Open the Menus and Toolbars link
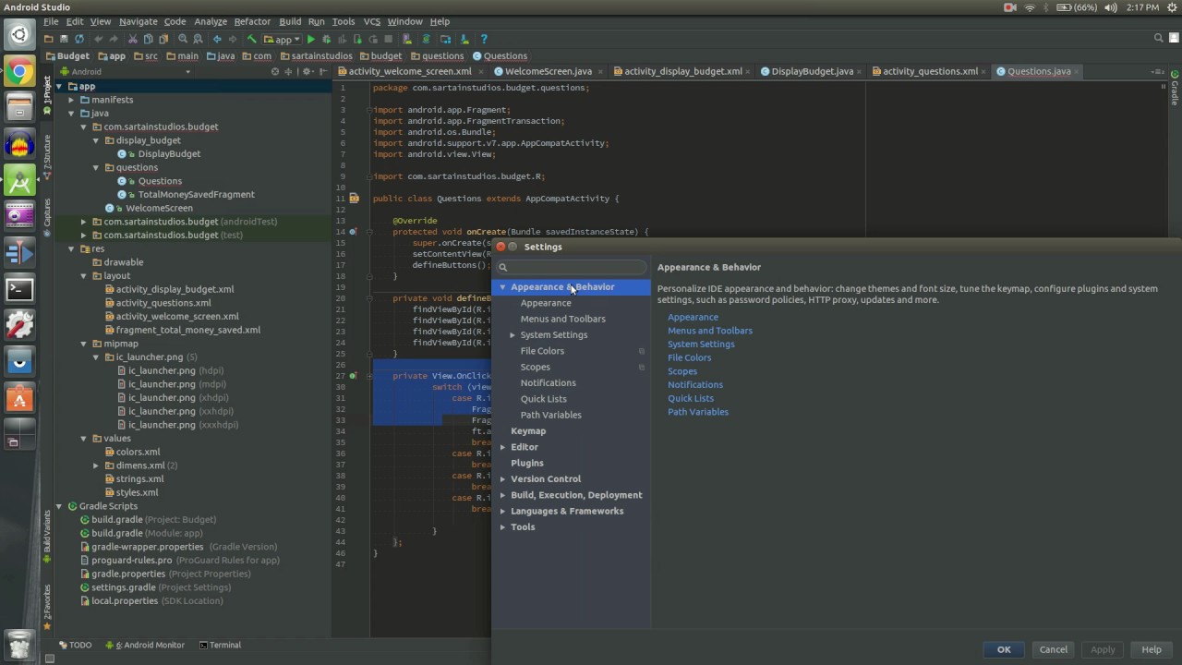 pos(710,331)
